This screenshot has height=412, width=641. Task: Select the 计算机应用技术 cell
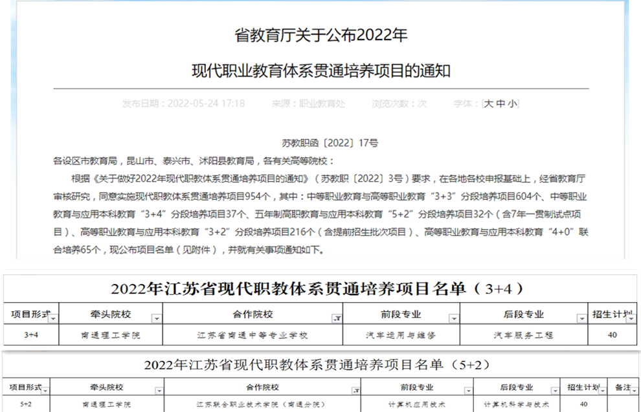click(418, 404)
